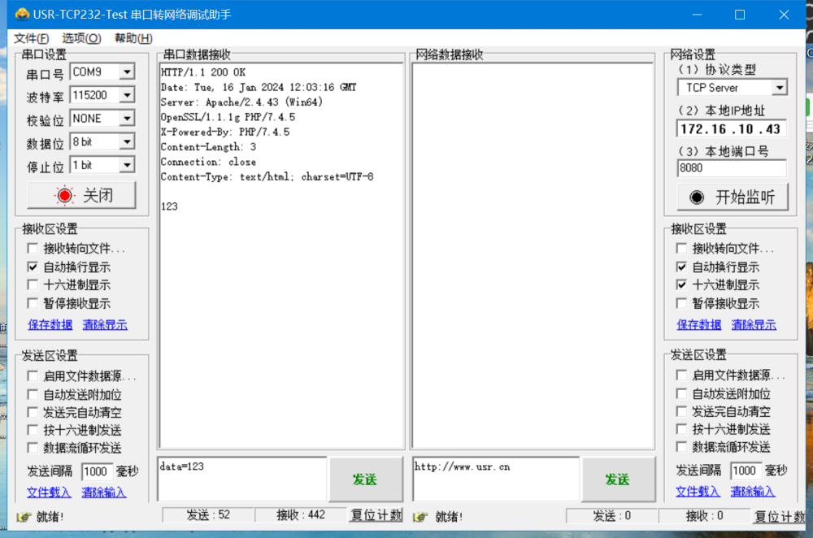Image resolution: width=813 pixels, height=538 pixels.
Task: Reset network counters with 复位计数
Action: [780, 516]
